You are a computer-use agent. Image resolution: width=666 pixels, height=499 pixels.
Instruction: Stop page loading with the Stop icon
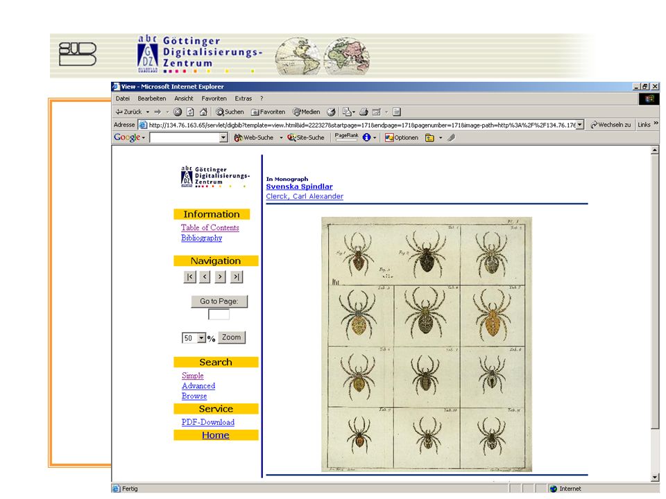(178, 112)
